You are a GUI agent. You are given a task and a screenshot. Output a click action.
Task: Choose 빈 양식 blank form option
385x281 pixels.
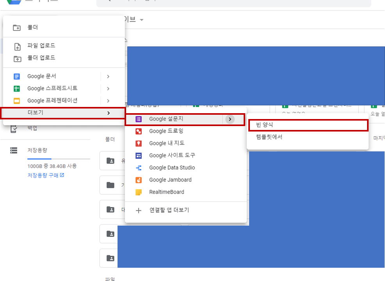pyautogui.click(x=308, y=125)
